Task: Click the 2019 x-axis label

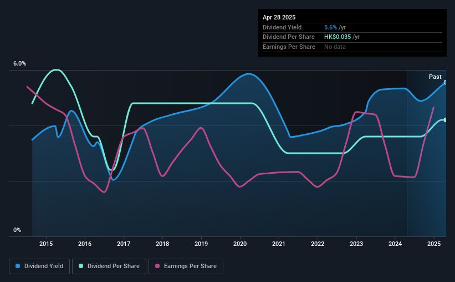Action: (x=201, y=244)
